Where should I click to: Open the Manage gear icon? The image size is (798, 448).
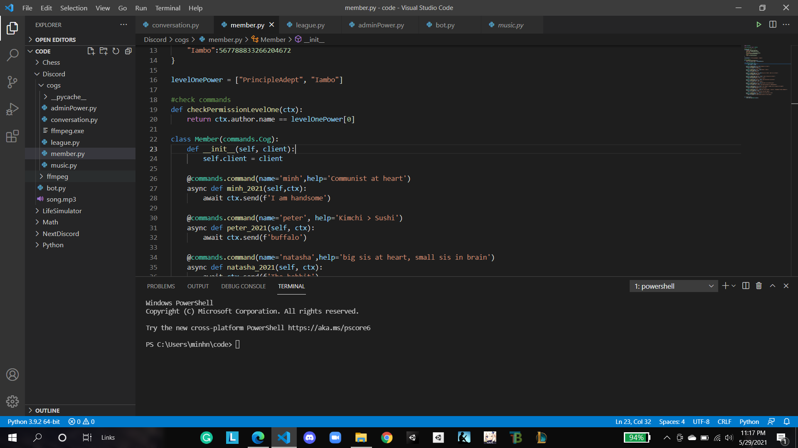[12, 401]
